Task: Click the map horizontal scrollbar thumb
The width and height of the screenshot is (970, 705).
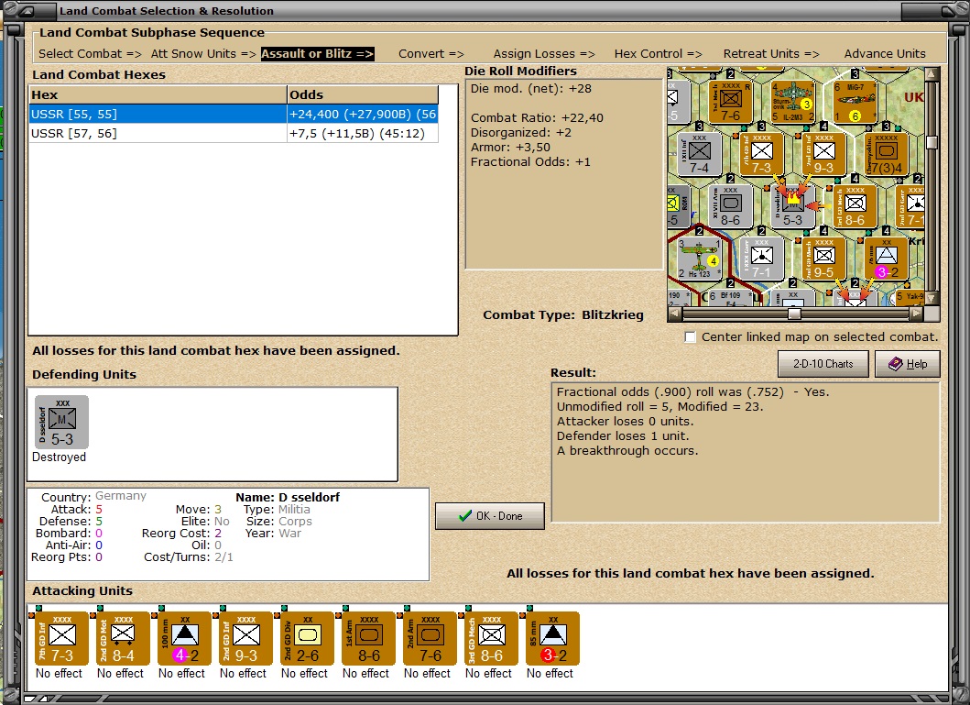Action: pos(794,314)
